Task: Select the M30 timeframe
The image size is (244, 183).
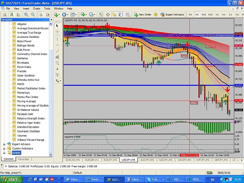Action: [210, 14]
